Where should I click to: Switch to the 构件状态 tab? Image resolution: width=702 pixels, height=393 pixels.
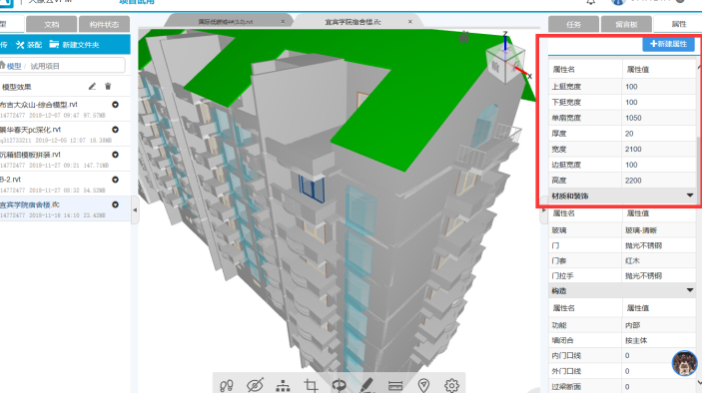click(104, 24)
